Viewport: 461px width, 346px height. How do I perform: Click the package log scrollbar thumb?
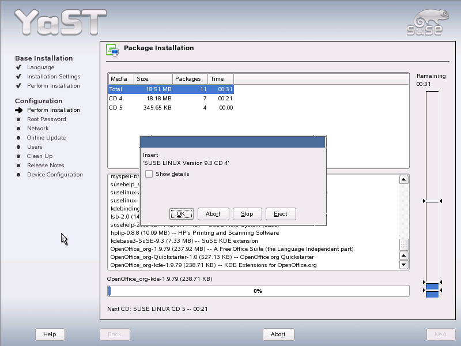click(x=404, y=244)
